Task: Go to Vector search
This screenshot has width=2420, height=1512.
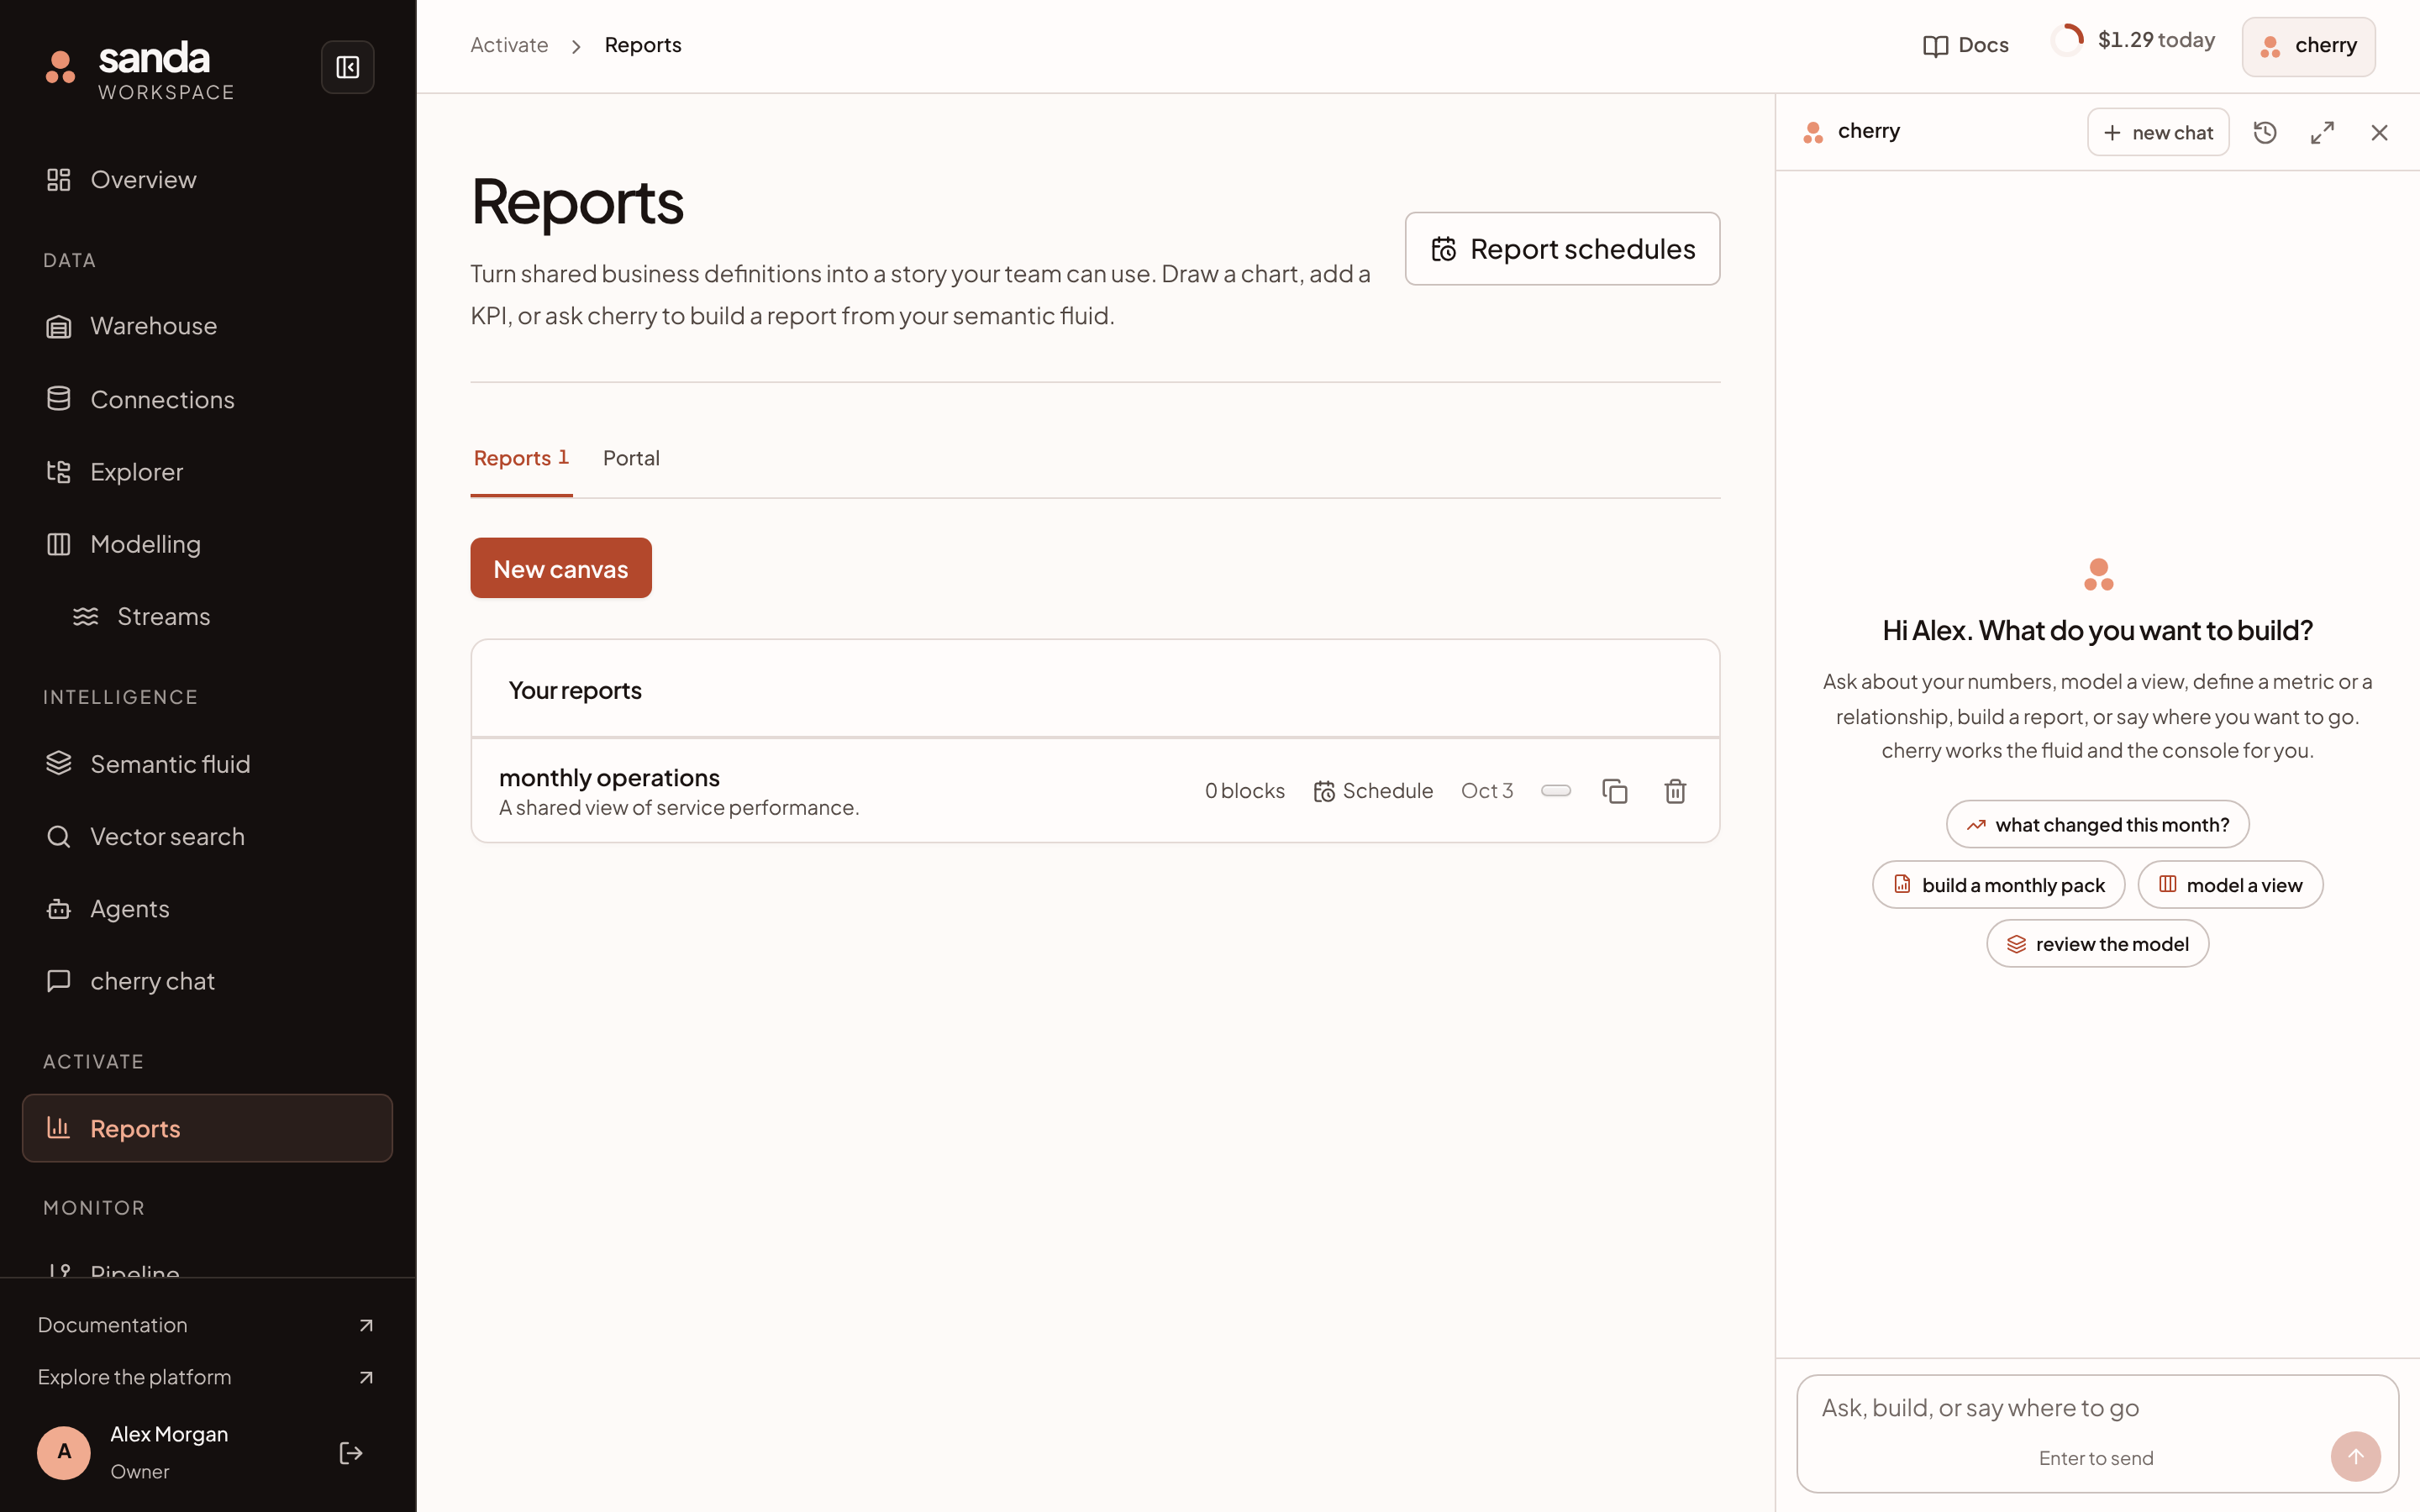Action: tap(207, 836)
